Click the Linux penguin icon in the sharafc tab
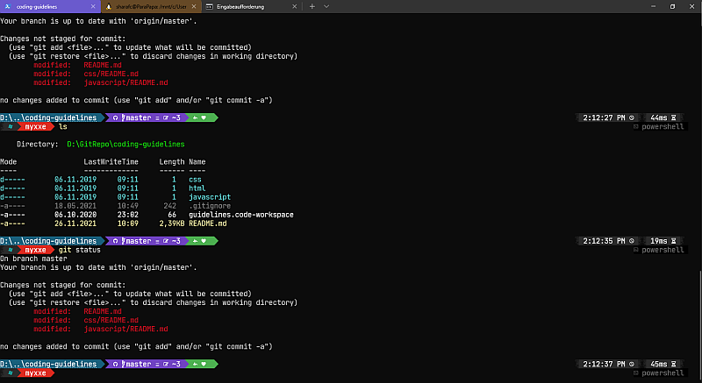This screenshot has height=383, width=702. (109, 6)
